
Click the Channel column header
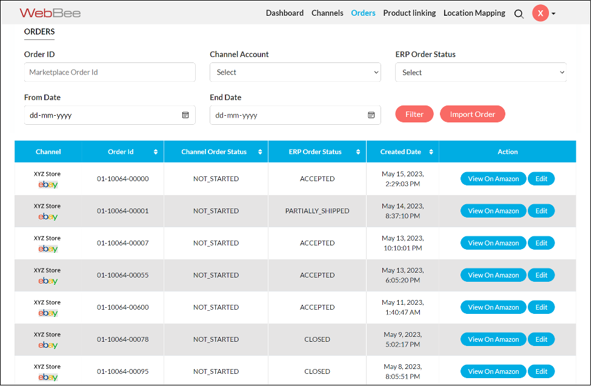[x=48, y=152]
